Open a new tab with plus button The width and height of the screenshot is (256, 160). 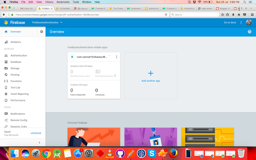(x=246, y=8)
